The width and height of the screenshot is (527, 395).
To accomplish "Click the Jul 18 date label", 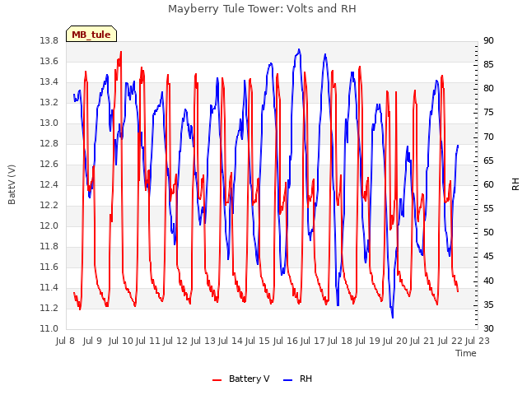I will point(340,342).
